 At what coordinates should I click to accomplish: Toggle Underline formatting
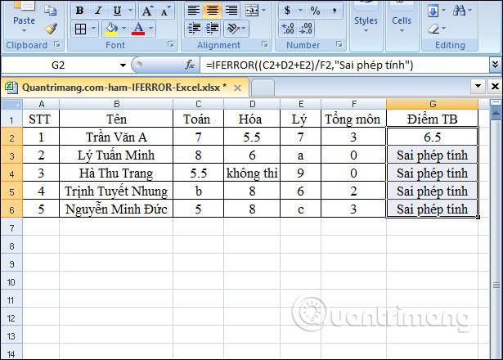pyautogui.click(x=118, y=11)
